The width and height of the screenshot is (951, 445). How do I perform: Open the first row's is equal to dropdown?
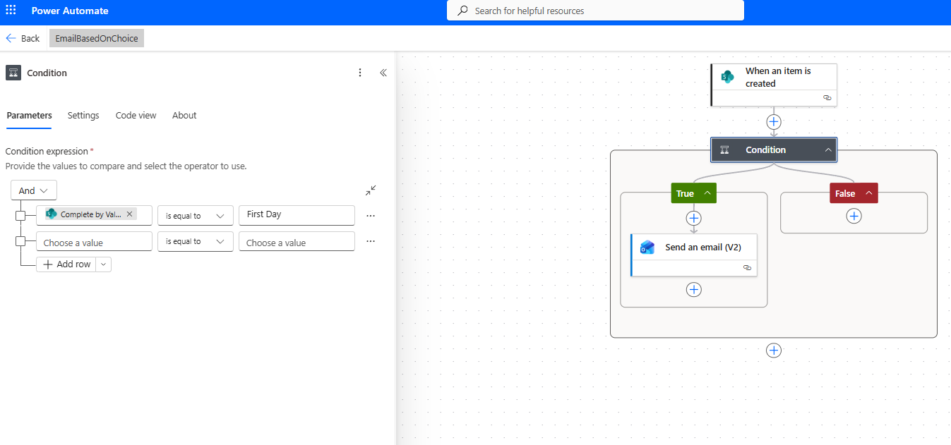[x=195, y=216]
